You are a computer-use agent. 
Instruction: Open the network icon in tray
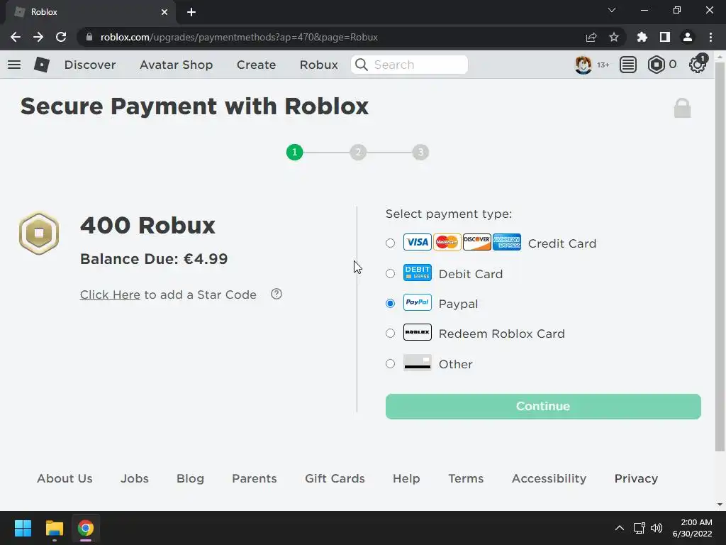(x=640, y=528)
